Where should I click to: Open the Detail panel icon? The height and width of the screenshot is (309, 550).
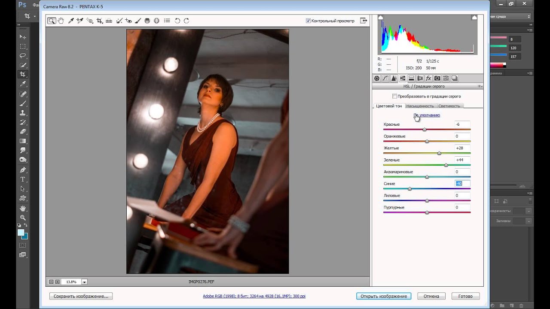point(394,78)
